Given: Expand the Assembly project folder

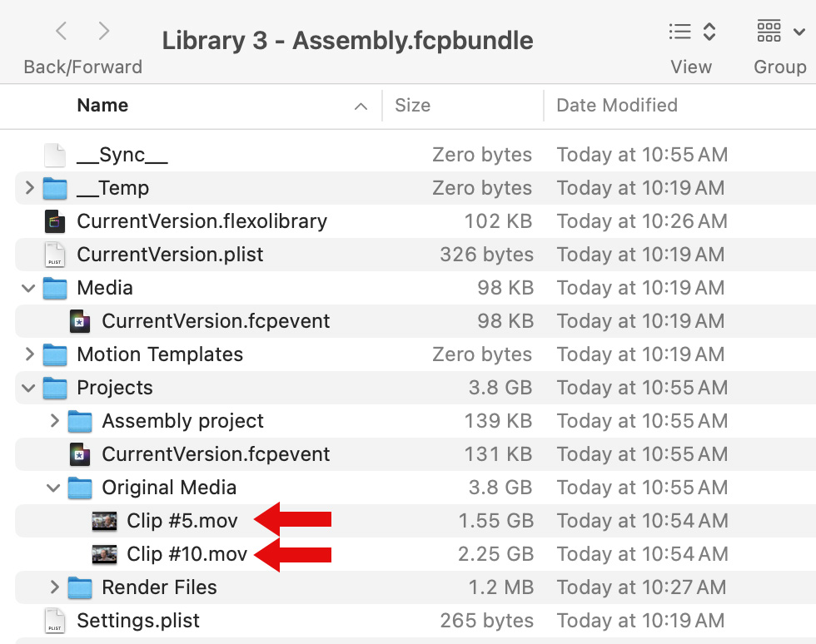Looking at the screenshot, I should tap(55, 421).
